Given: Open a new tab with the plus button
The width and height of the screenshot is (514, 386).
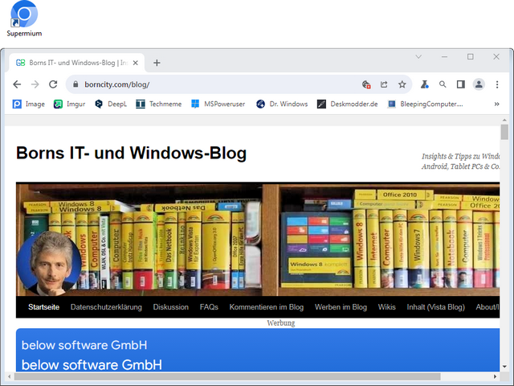Looking at the screenshot, I should pyautogui.click(x=157, y=63).
